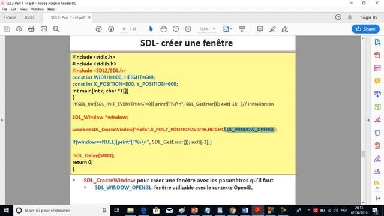Open PowerPoint from the taskbar
384x216 pixels.
[194, 211]
